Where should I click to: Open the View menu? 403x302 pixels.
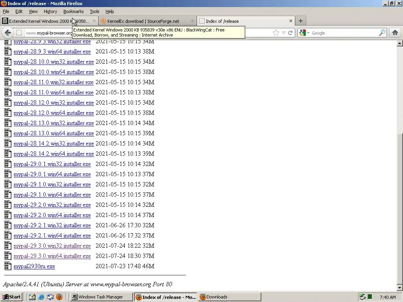(33, 11)
